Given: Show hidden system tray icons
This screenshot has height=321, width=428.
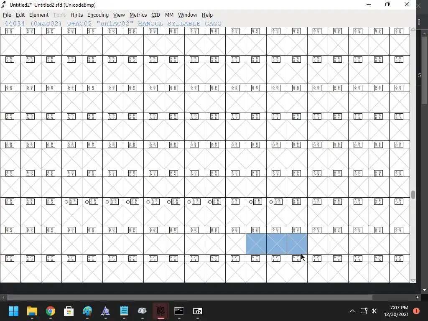Looking at the screenshot, I should pyautogui.click(x=352, y=311).
